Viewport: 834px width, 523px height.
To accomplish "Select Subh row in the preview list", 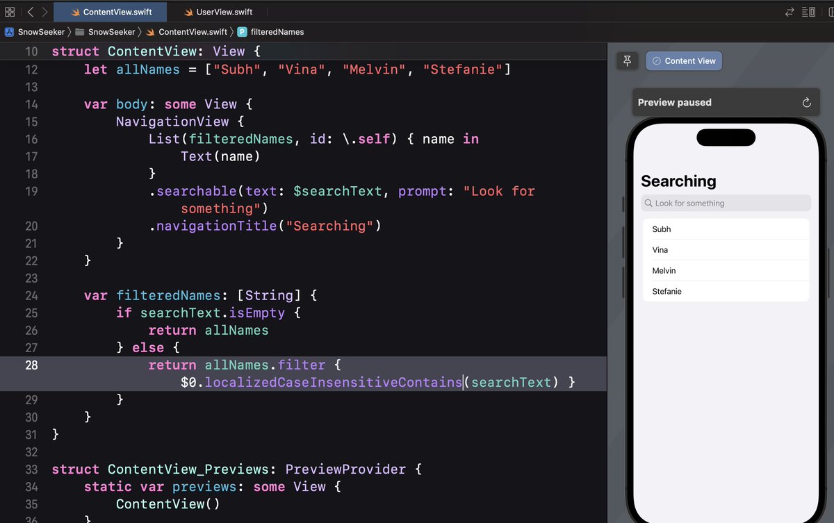I will pos(726,229).
